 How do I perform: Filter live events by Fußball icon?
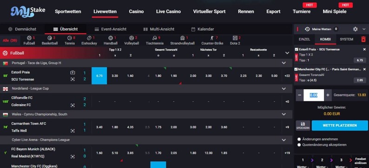[29, 38]
